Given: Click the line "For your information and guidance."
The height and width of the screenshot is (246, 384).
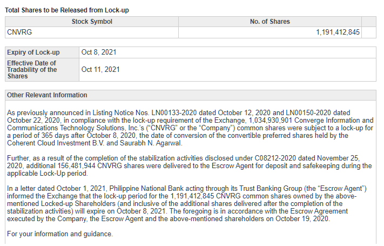Looking at the screenshot, I should pyautogui.click(x=60, y=234).
